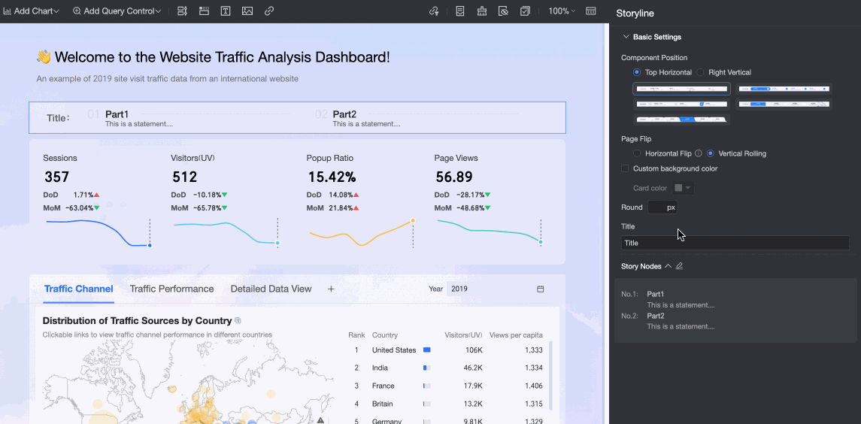Click the tab container icon in toolbar
Image resolution: width=861 pixels, height=424 pixels.
coord(204,11)
